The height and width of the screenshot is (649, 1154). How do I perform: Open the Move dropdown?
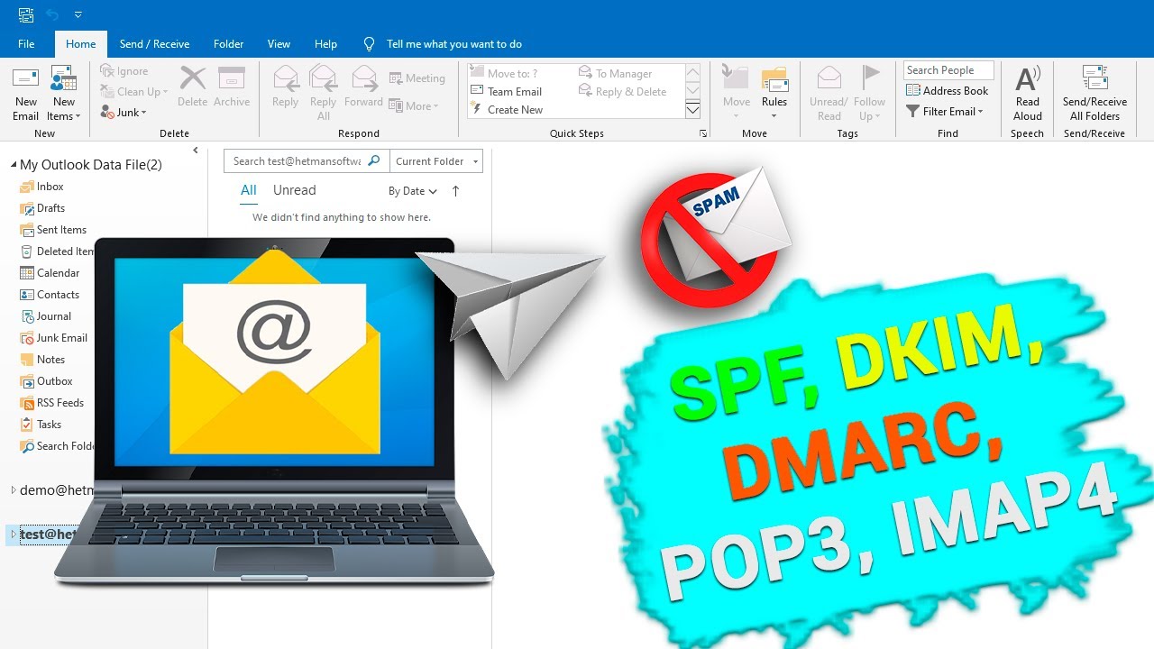point(737,94)
